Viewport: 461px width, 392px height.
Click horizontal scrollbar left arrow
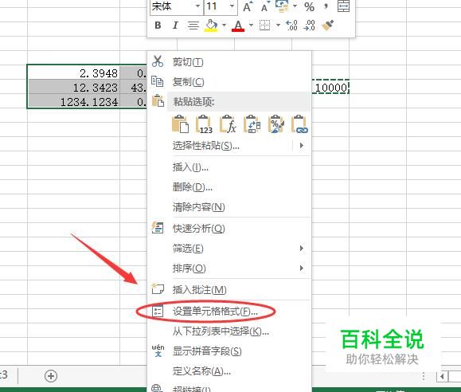(442, 376)
